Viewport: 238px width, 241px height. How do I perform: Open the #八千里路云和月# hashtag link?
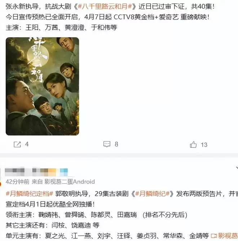[x=105, y=7]
